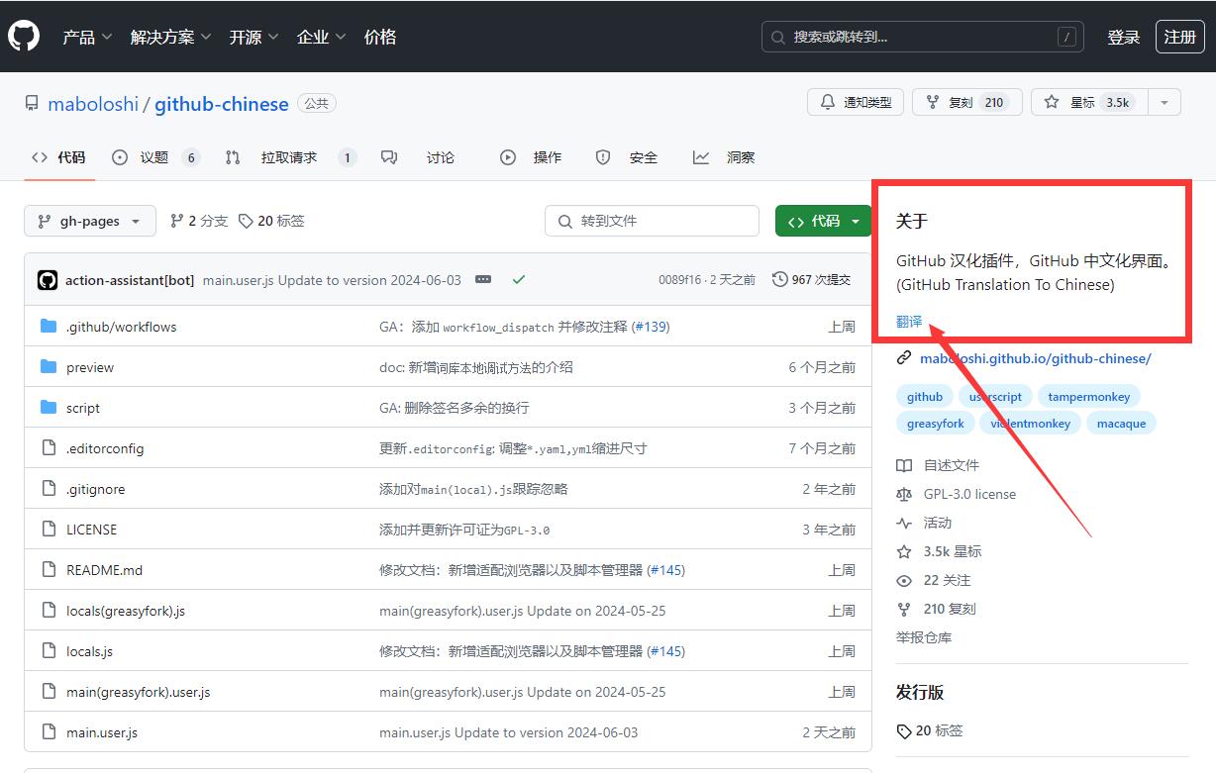This screenshot has width=1216, height=773.
Task: View the 967 次提交 history
Action: point(811,280)
